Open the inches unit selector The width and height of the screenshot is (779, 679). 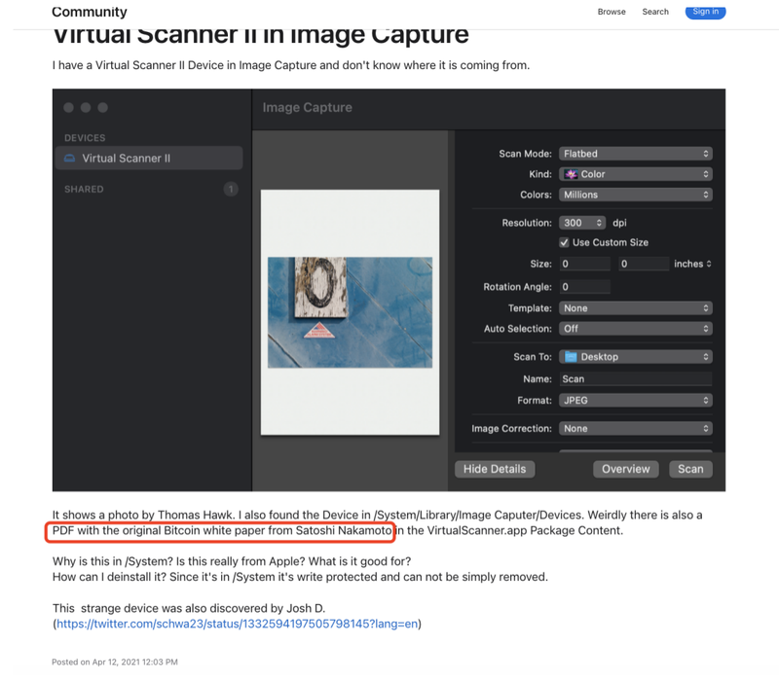[x=692, y=264]
